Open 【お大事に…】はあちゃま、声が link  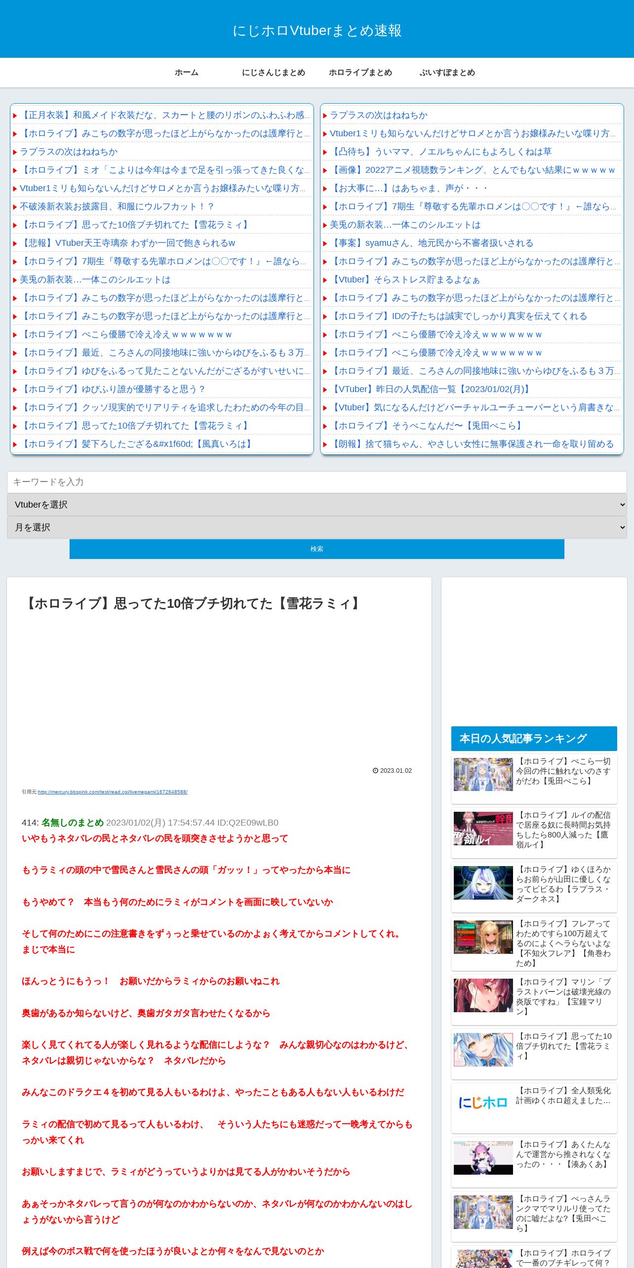pos(409,188)
